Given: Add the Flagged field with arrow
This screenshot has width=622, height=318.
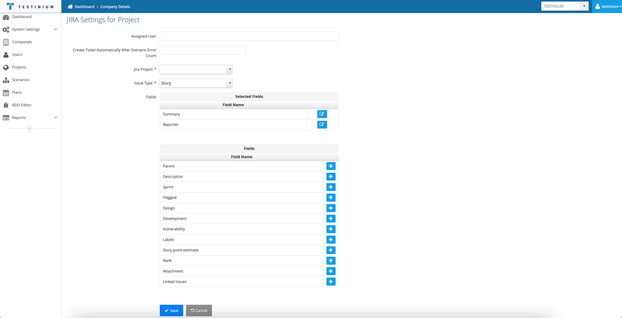Looking at the screenshot, I should (x=331, y=198).
